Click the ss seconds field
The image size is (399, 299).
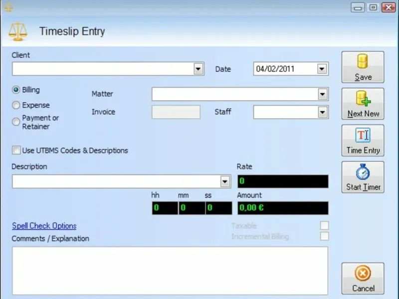[x=219, y=208]
